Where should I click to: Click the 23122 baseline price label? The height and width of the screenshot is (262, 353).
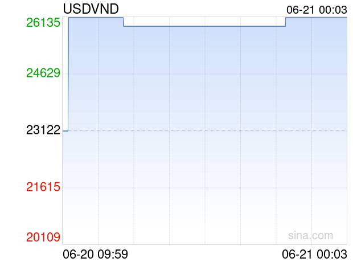click(43, 130)
